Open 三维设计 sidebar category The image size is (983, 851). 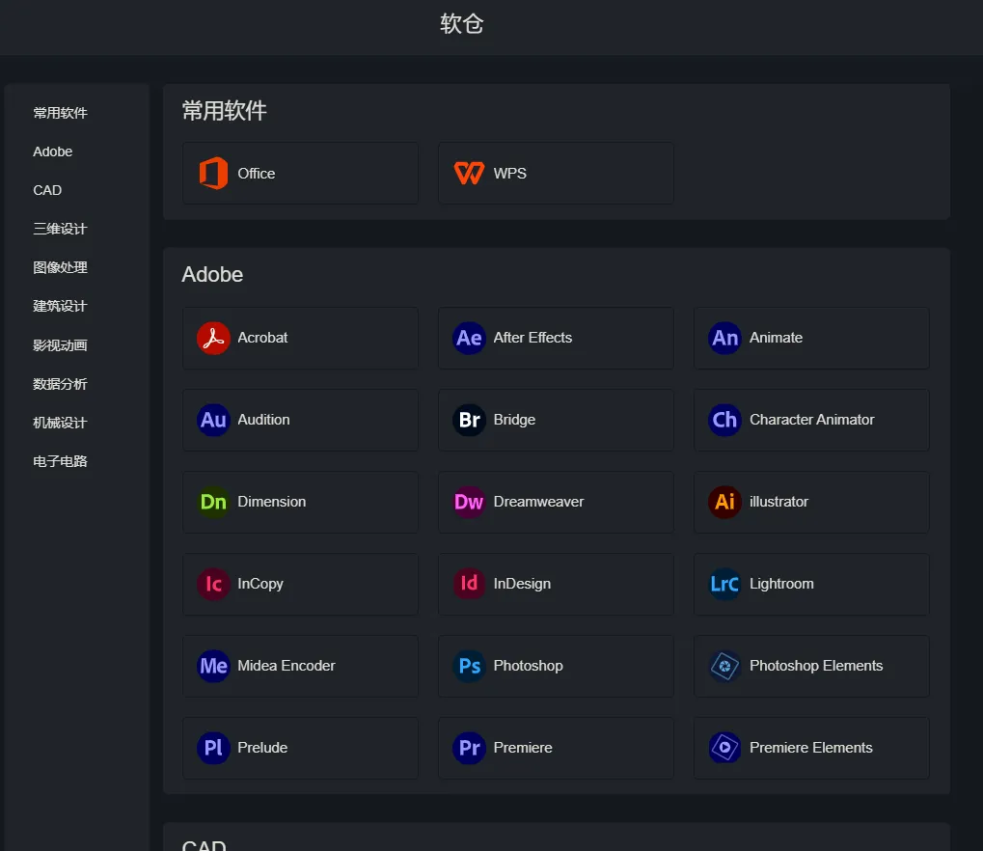click(x=60, y=229)
